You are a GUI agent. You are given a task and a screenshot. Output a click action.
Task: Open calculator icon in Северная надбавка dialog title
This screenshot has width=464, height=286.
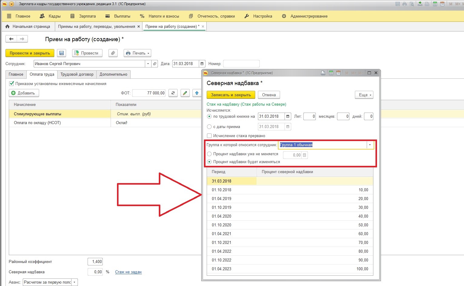[331, 73]
